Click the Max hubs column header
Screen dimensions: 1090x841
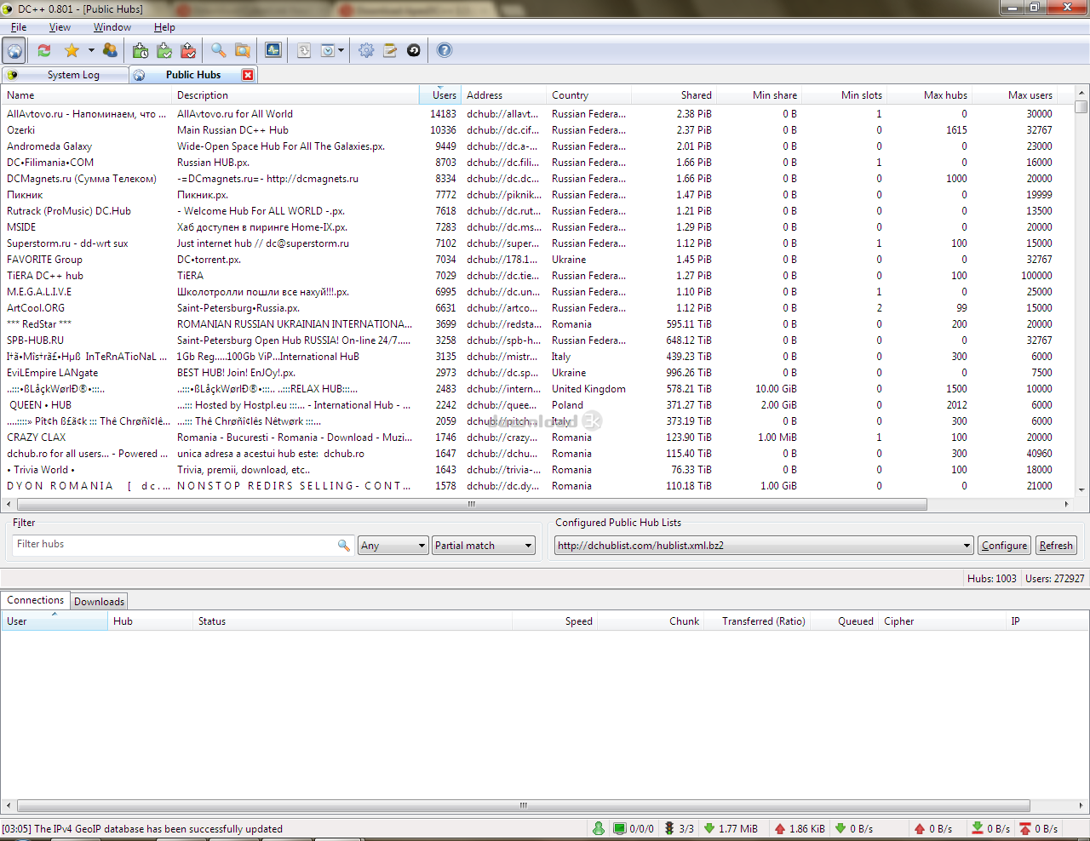(x=929, y=95)
